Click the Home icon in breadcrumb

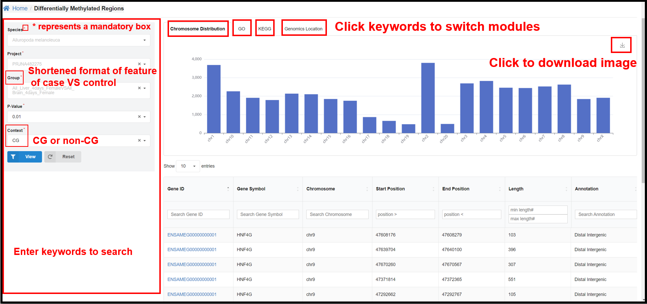(6, 8)
